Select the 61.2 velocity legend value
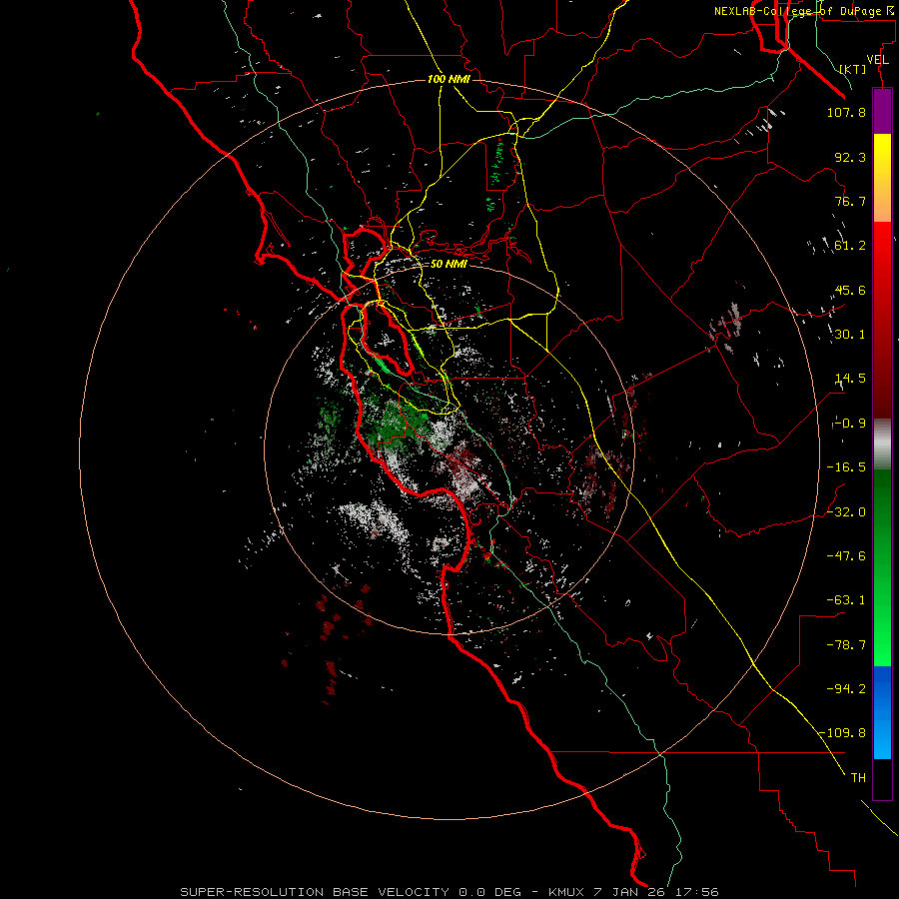Image resolution: width=899 pixels, height=899 pixels. point(850,246)
